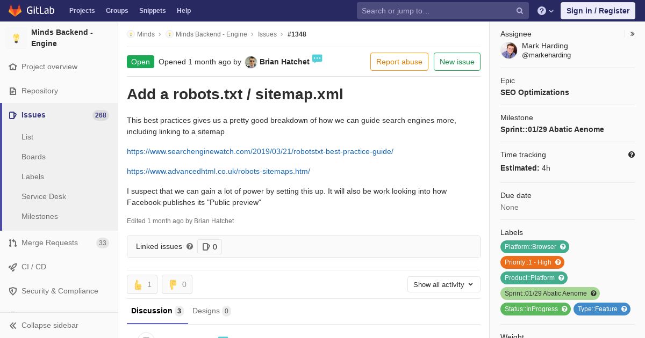Open Help in the top navbar

click(x=184, y=11)
